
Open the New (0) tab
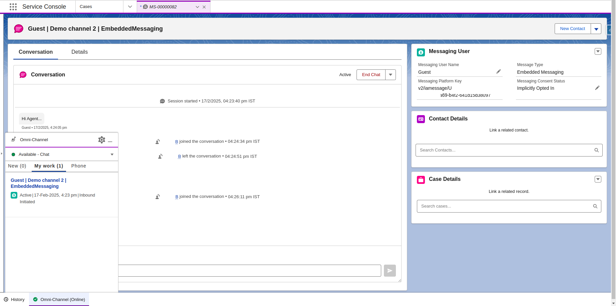[17, 166]
